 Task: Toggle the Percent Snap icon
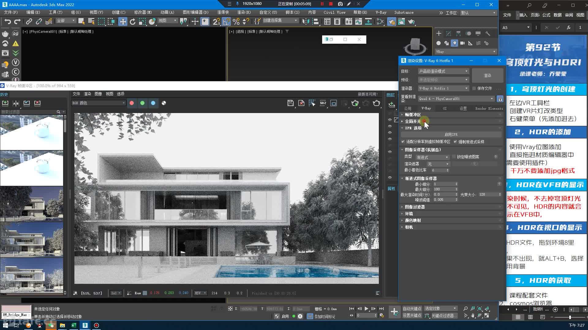(x=236, y=21)
